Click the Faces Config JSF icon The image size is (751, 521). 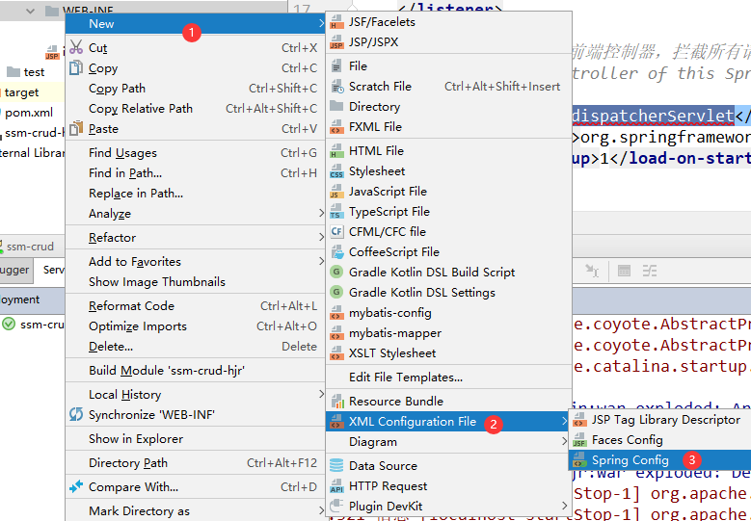(x=579, y=440)
